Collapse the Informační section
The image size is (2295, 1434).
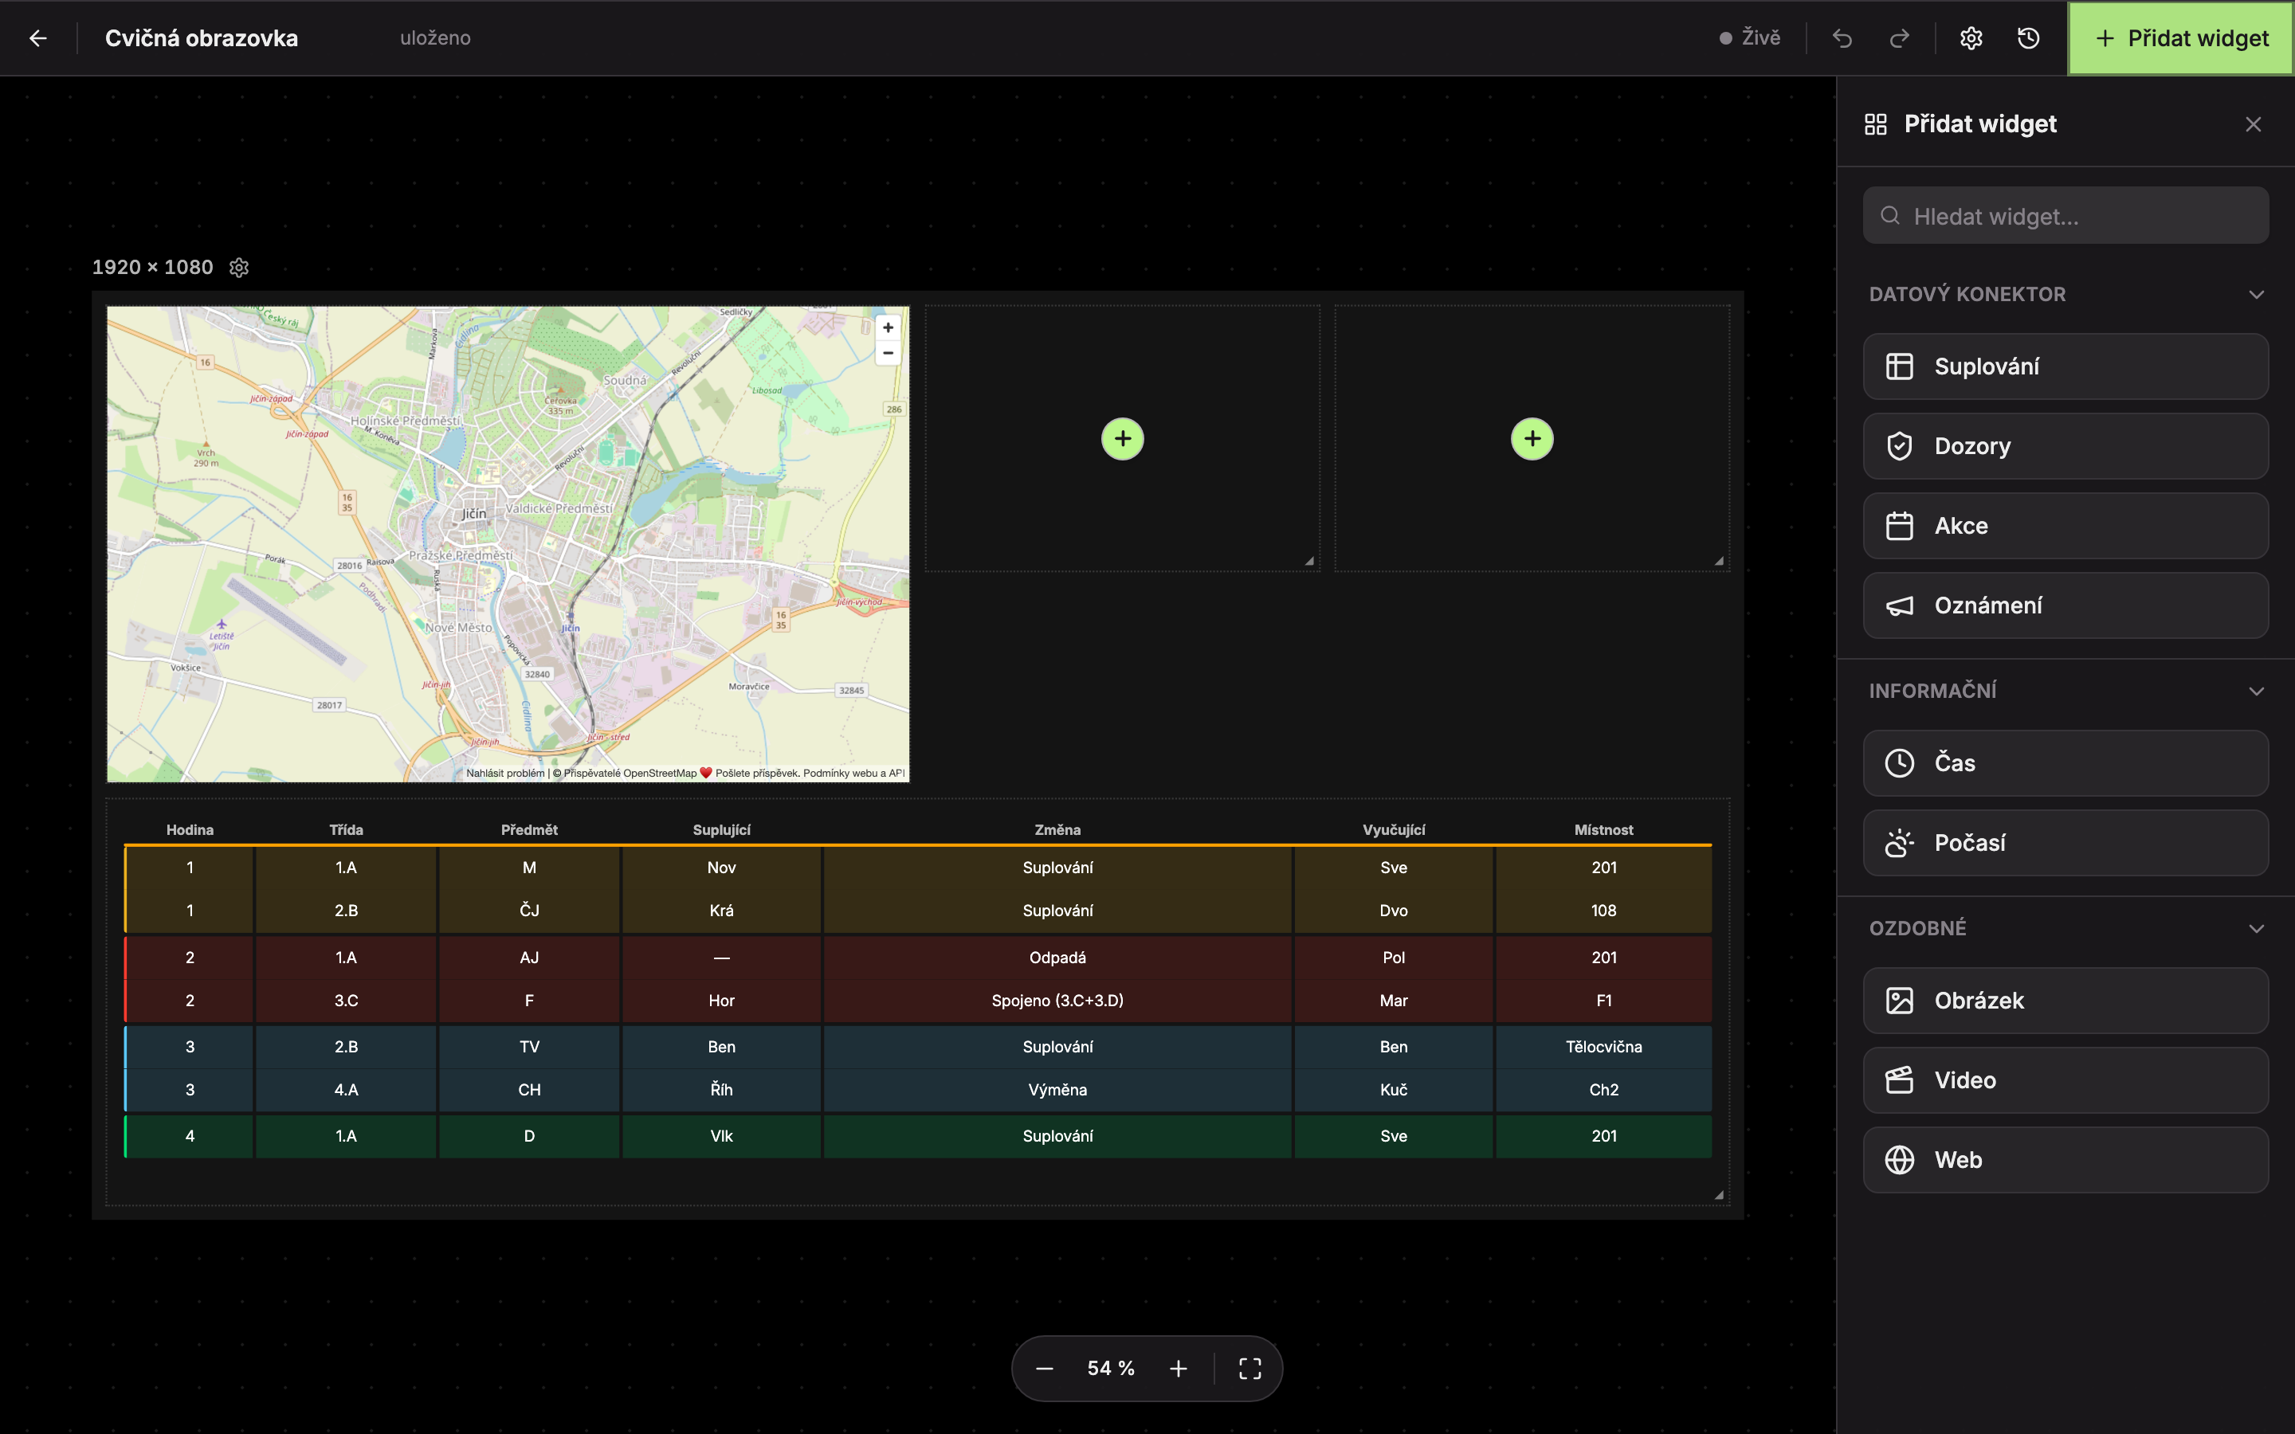[x=2065, y=691]
